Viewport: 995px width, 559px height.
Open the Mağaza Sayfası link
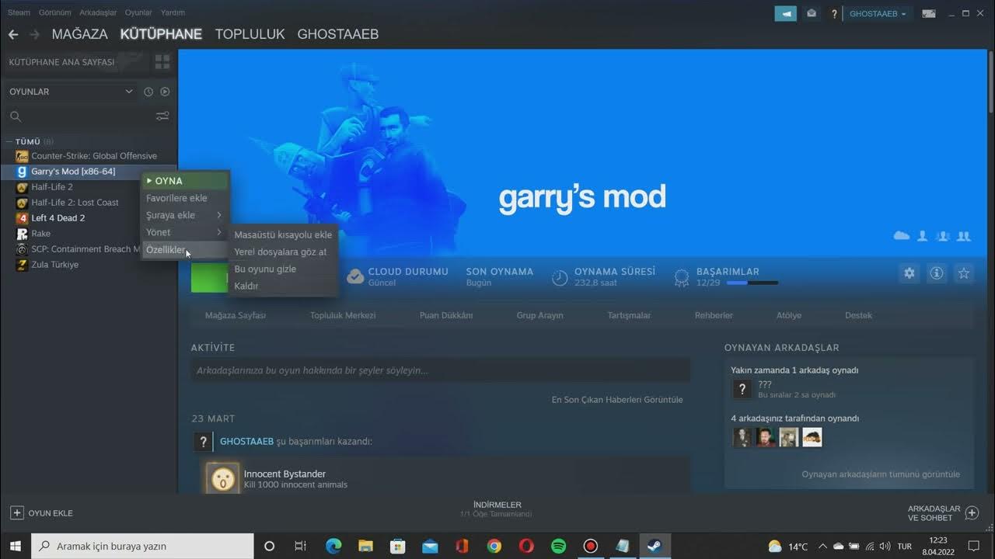pyautogui.click(x=236, y=315)
